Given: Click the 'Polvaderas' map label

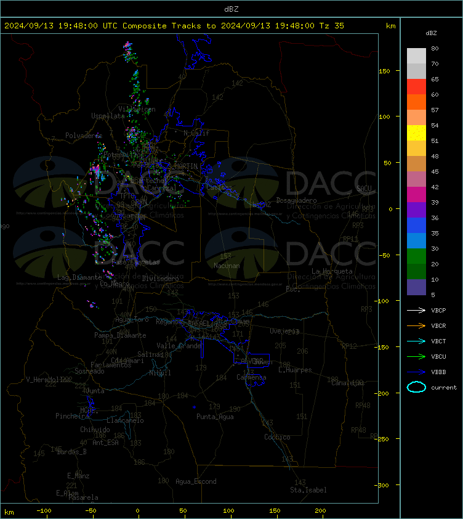Looking at the screenshot, I should click(84, 136).
